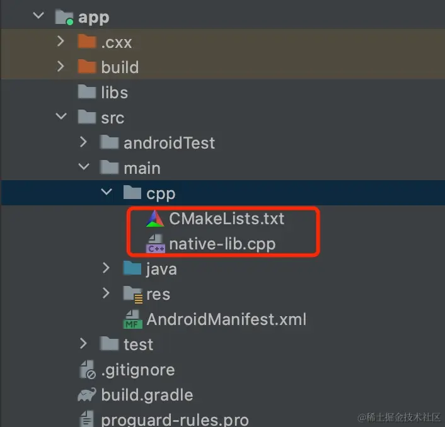The width and height of the screenshot is (445, 427).
Task: Select the app module label
Action: pyautogui.click(x=94, y=18)
